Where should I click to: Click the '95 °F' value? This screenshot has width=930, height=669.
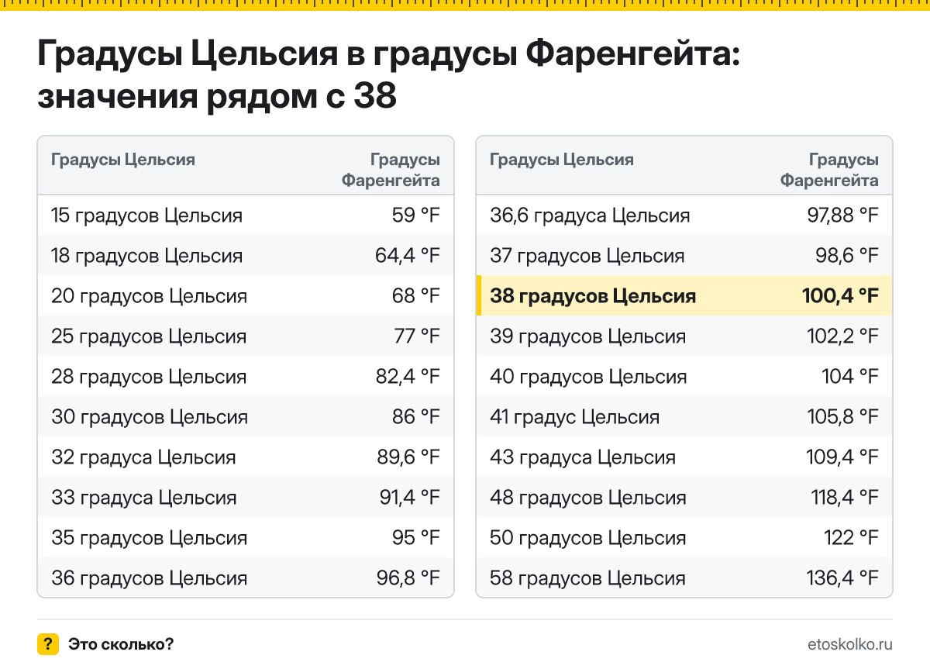pyautogui.click(x=416, y=538)
